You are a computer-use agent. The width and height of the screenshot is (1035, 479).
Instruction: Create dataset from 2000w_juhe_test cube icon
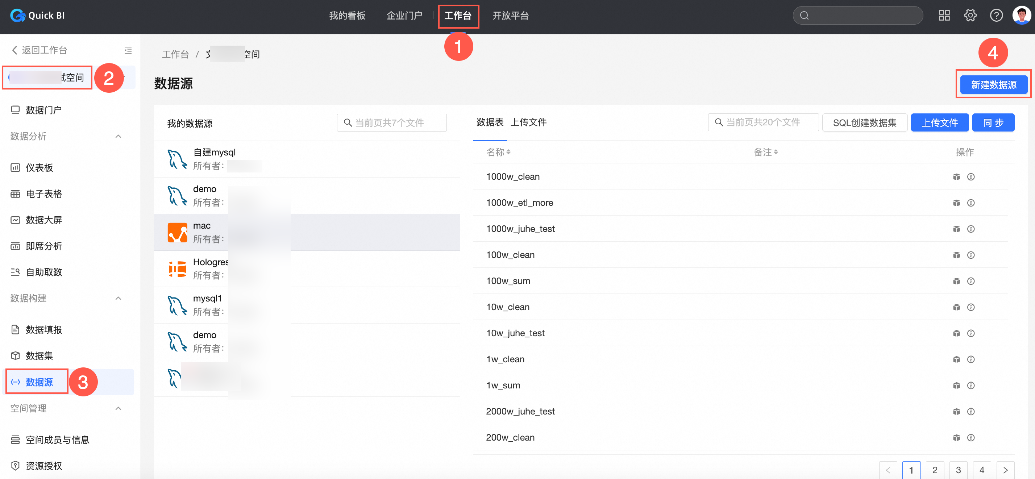click(956, 412)
